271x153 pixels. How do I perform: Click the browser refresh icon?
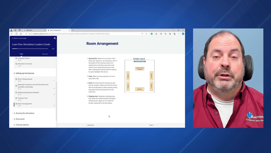(x=16, y=34)
